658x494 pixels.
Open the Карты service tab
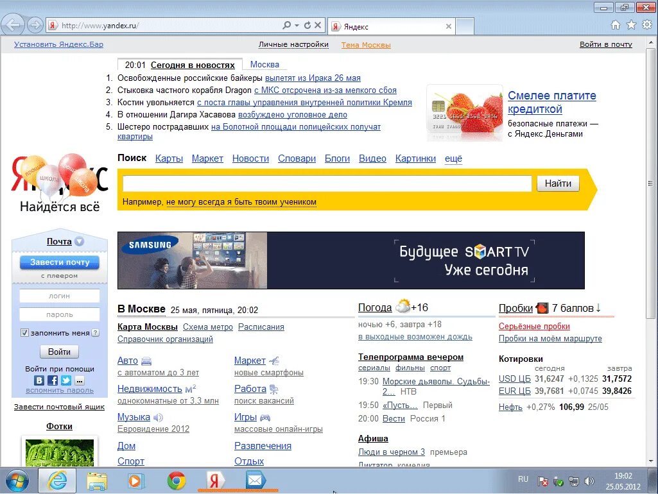[169, 158]
